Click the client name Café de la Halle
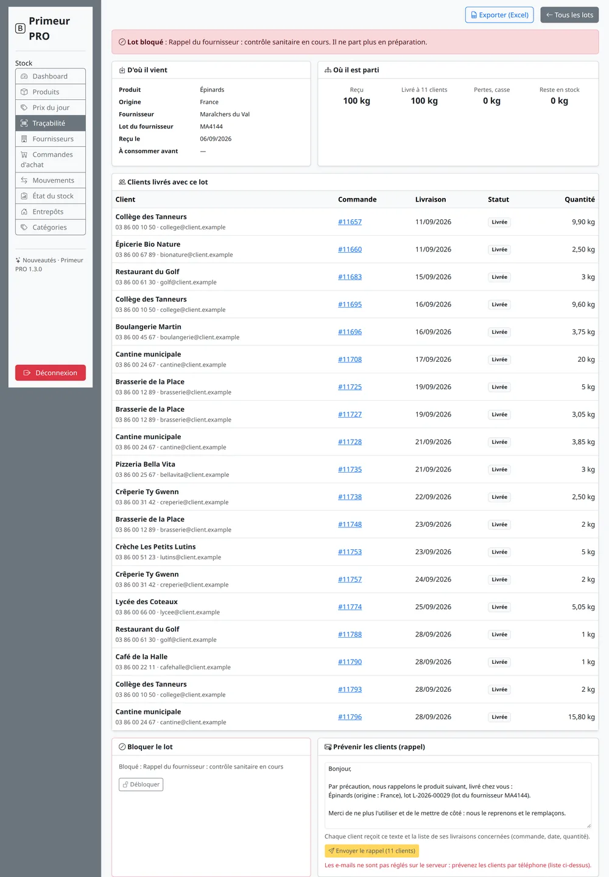This screenshot has height=877, width=609. coord(141,657)
